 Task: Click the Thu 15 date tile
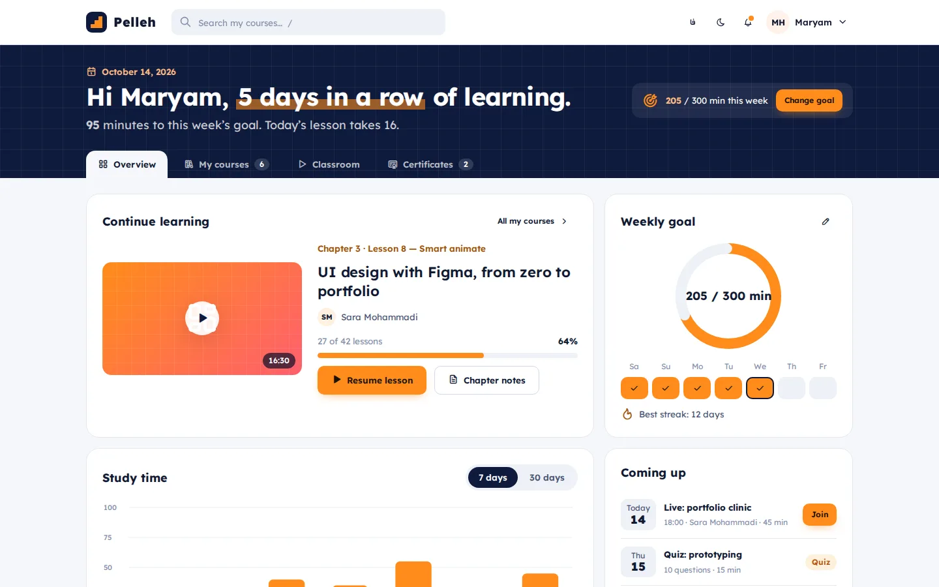click(x=638, y=562)
